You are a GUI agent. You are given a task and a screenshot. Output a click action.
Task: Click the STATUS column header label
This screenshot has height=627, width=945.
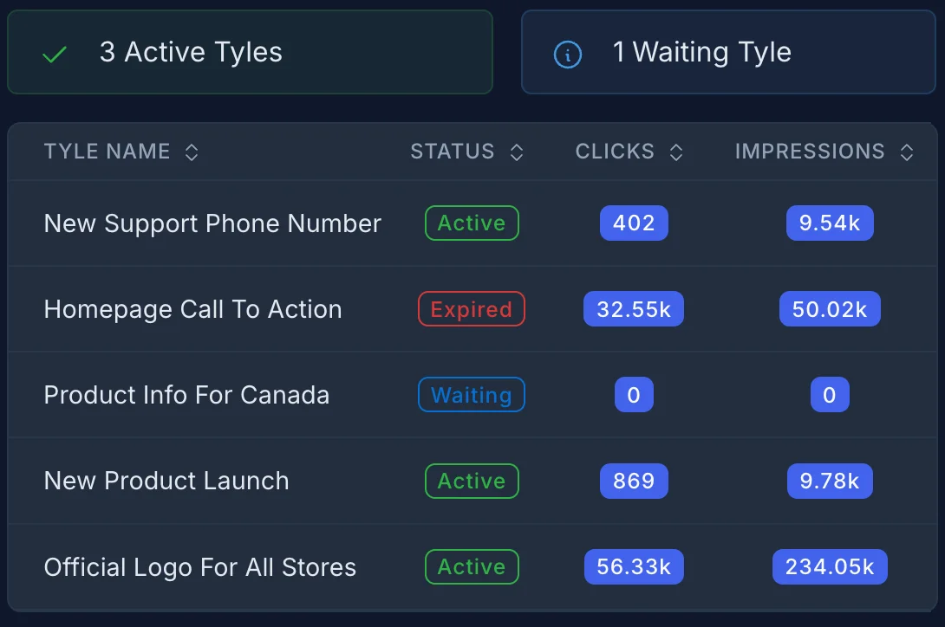pos(452,152)
